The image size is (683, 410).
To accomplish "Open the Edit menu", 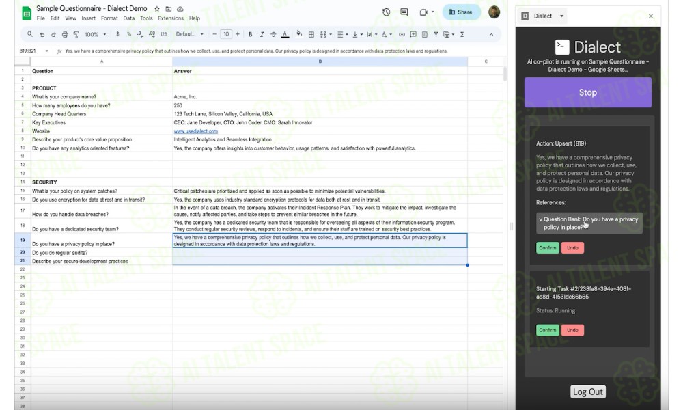I will click(x=55, y=18).
